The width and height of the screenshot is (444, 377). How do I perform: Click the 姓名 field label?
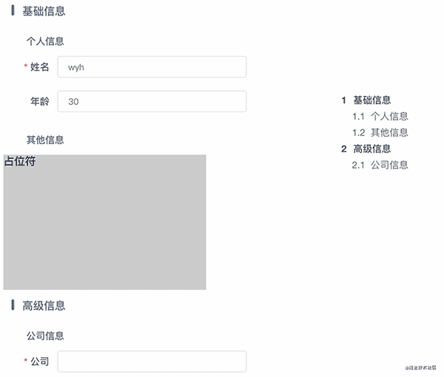point(40,67)
